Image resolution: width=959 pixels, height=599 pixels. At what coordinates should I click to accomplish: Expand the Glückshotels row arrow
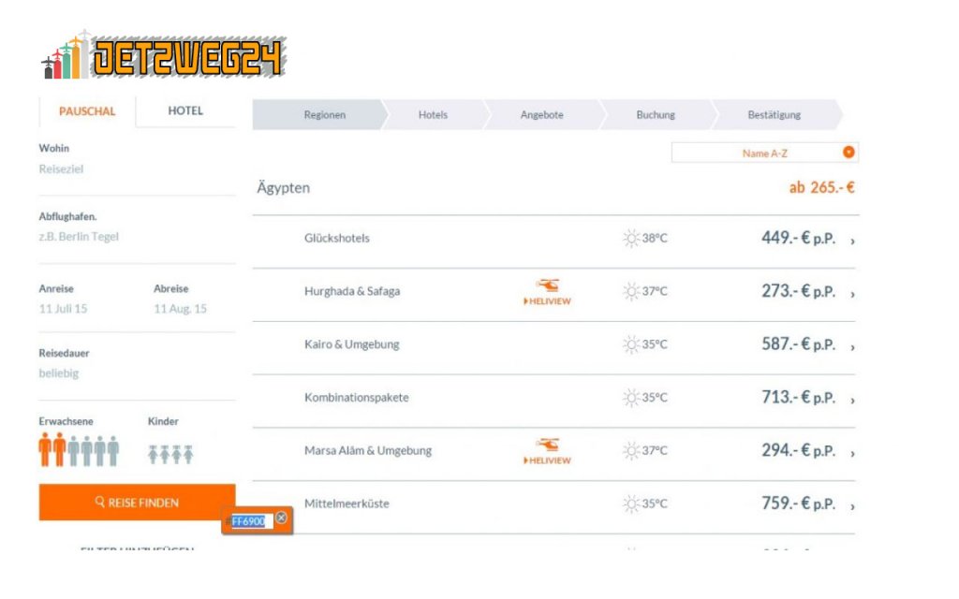852,241
